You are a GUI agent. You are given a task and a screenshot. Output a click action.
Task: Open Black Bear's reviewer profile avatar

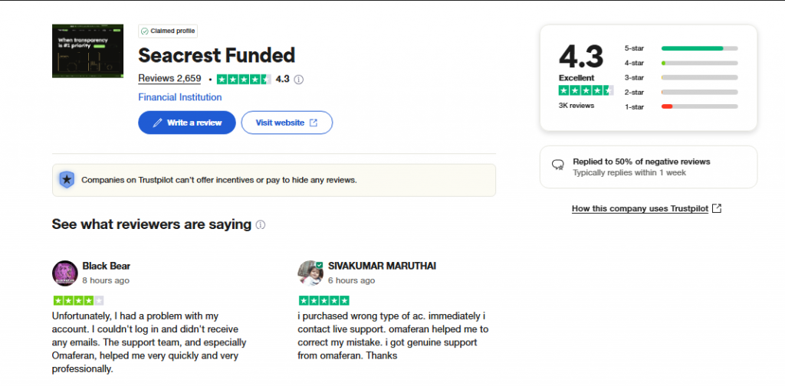(x=65, y=273)
